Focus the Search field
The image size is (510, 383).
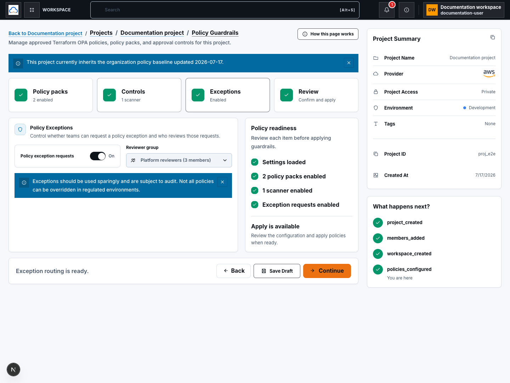[x=225, y=10]
